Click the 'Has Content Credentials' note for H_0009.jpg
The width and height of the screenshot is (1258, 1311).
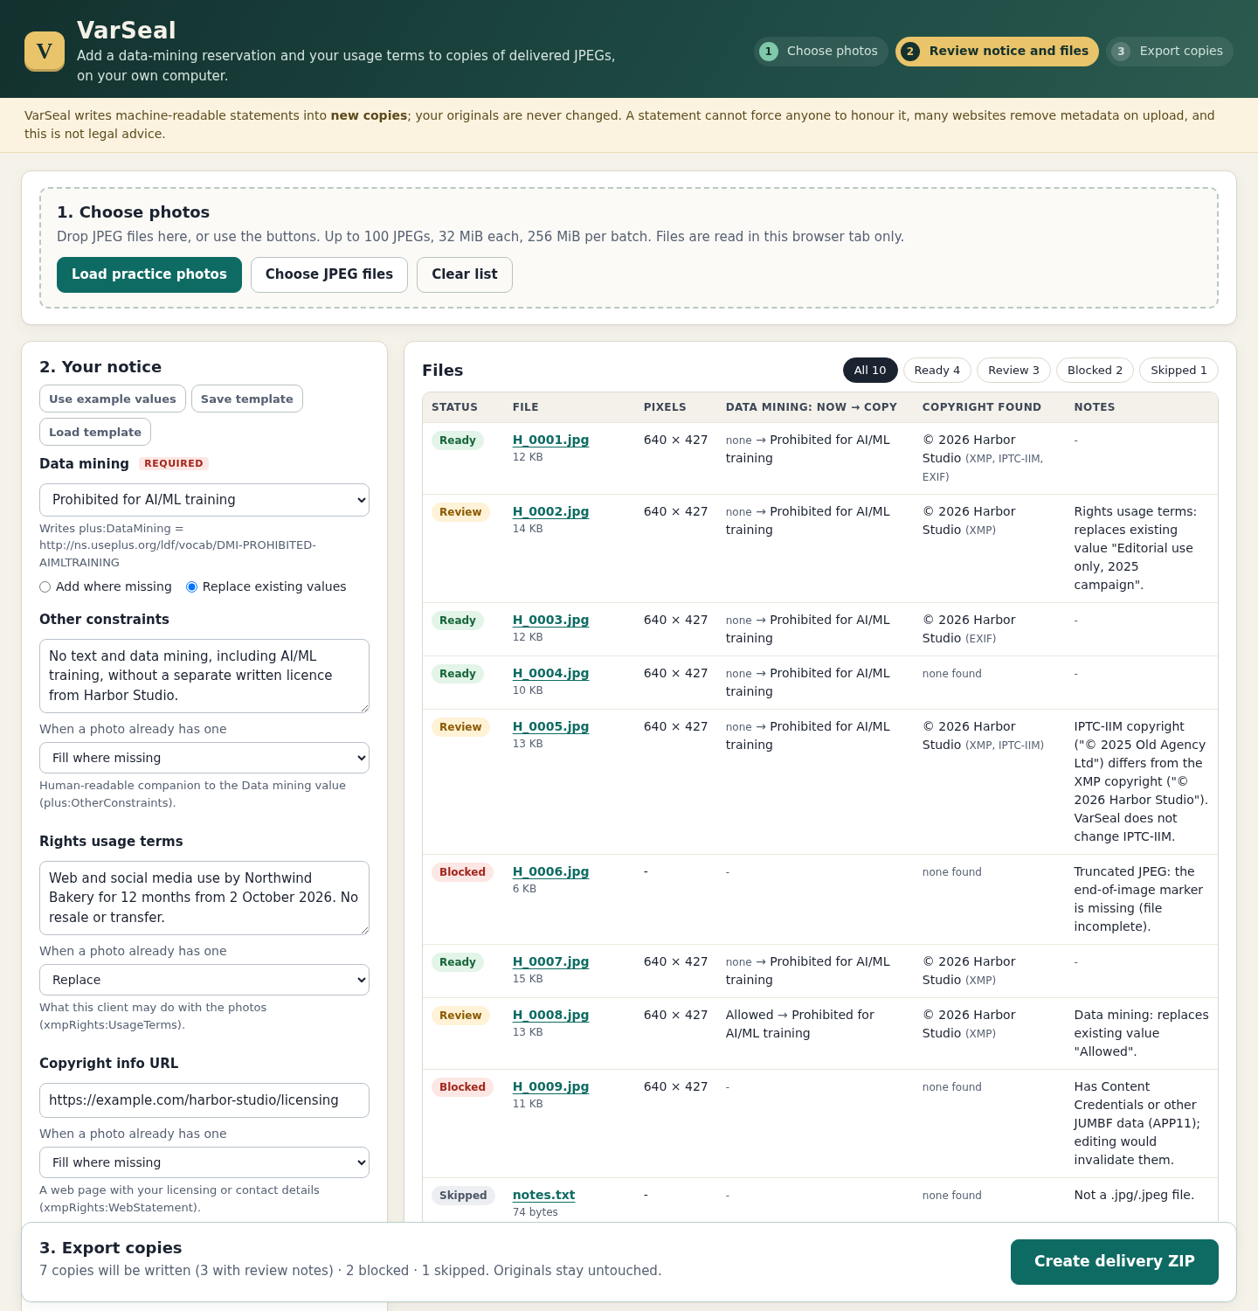pos(1137,1123)
